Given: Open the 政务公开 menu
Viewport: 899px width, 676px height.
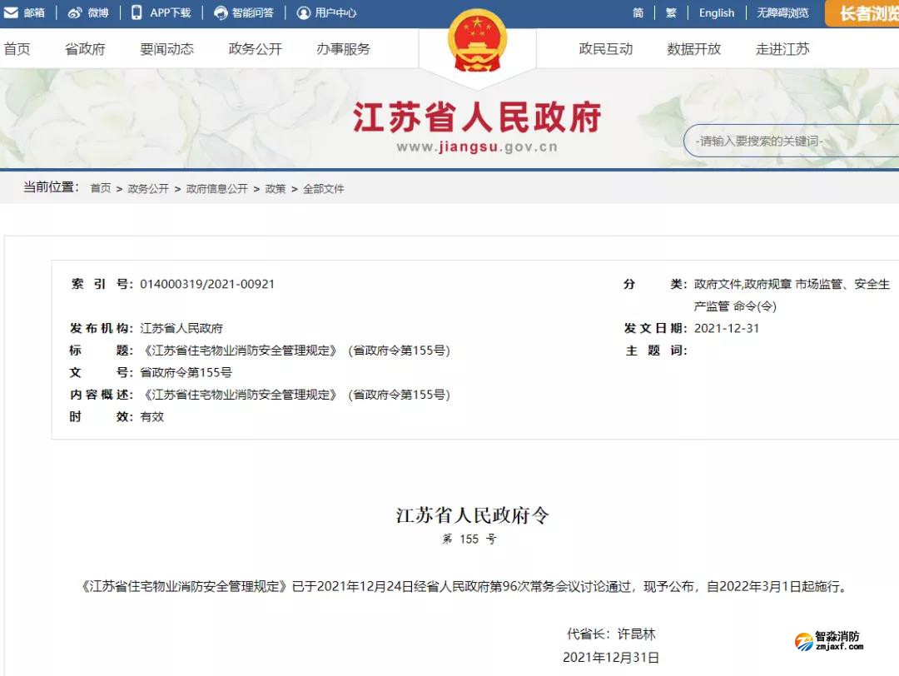Looking at the screenshot, I should pos(255,49).
